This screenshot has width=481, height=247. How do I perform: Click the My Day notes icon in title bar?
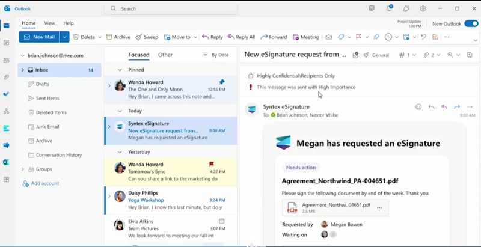click(372, 8)
